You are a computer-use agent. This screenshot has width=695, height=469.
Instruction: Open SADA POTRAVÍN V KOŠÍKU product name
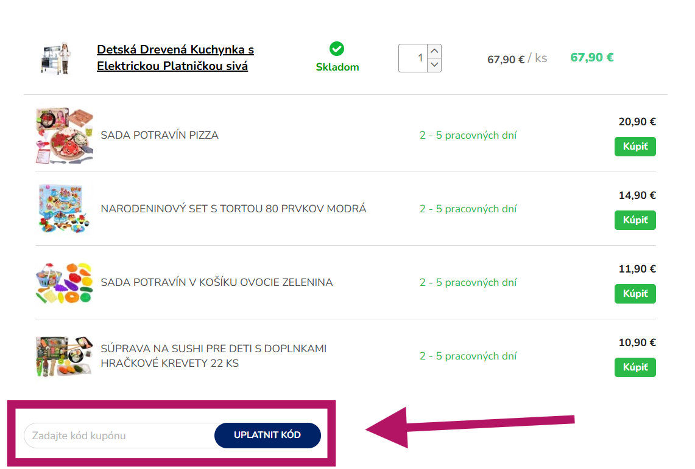[x=216, y=282]
